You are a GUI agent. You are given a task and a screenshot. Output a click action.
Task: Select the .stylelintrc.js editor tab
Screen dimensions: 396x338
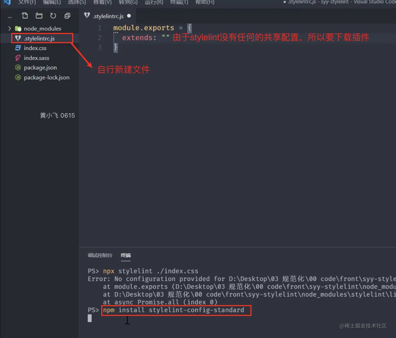[107, 16]
